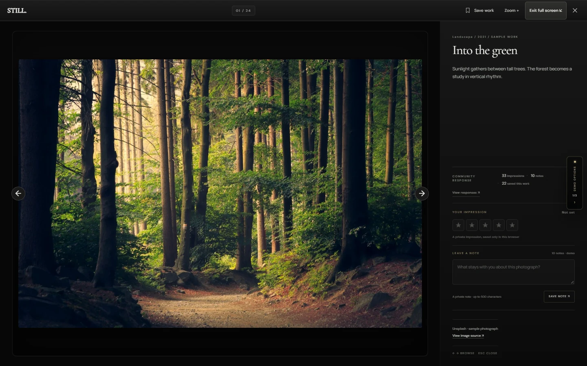Click 'Landscape / 2021 / SAMPLE WORK' label
This screenshot has width=587, height=366.
[485, 37]
